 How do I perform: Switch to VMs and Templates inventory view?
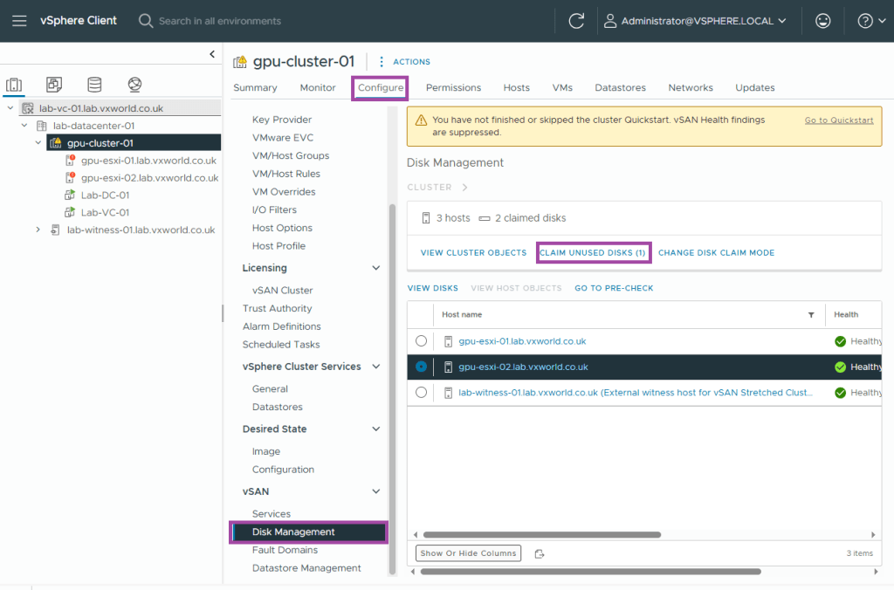click(54, 85)
